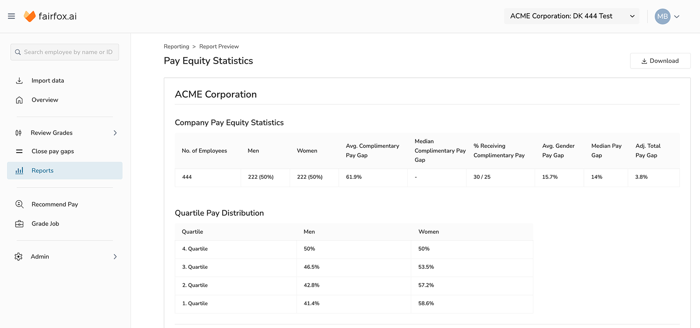Open Recommend Pay page

(54, 205)
